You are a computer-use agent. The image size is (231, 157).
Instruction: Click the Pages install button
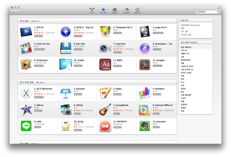coord(116,94)
